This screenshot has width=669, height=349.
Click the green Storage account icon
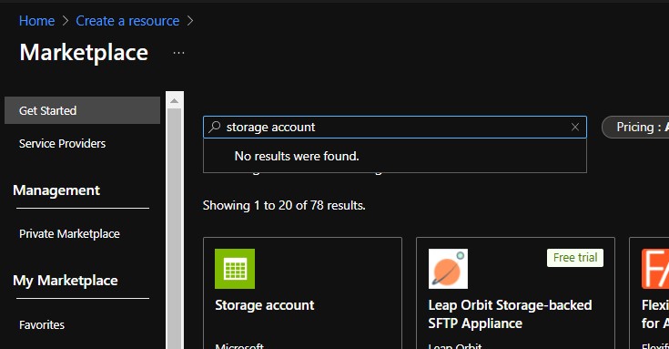pos(235,269)
